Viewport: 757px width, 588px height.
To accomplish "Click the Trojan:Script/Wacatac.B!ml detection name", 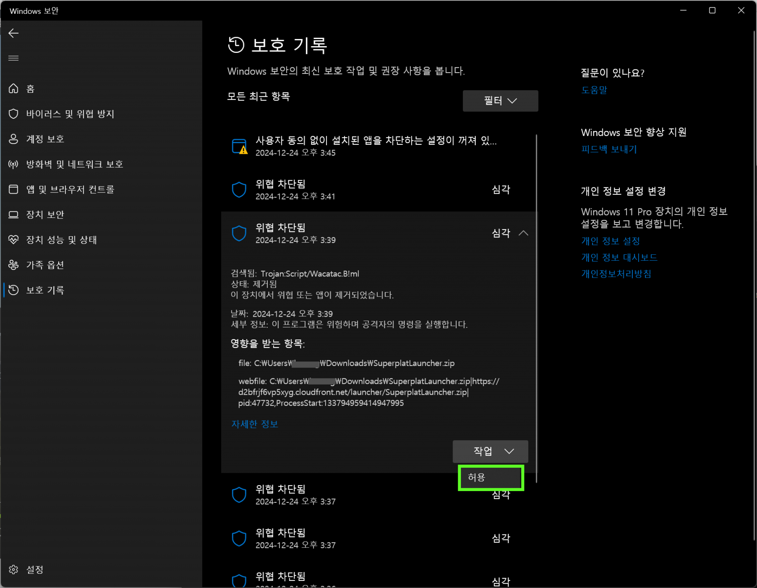I will [310, 274].
